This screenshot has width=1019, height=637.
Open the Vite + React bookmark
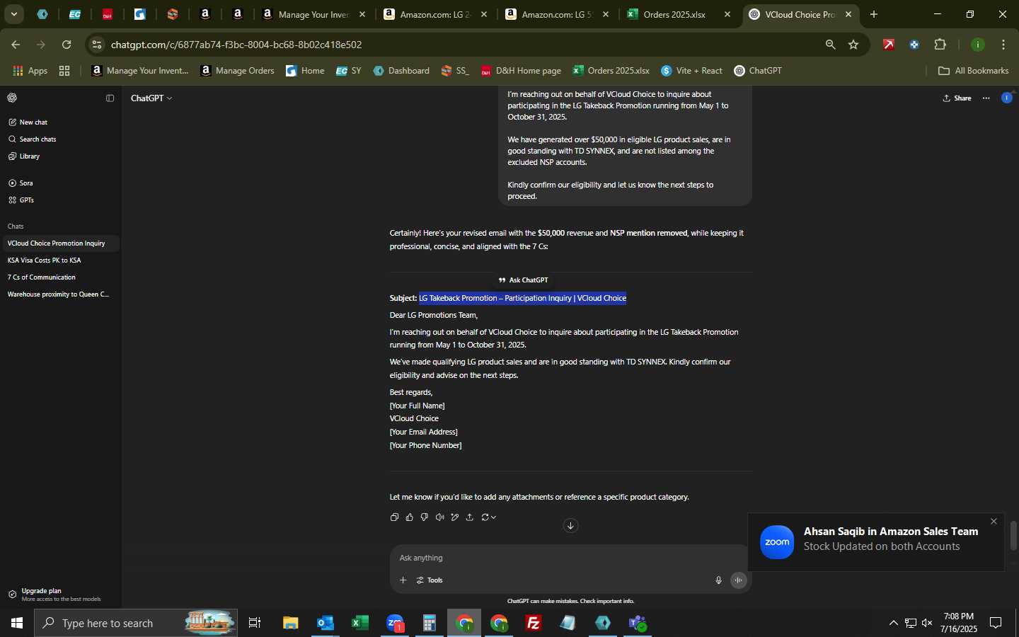pyautogui.click(x=691, y=71)
